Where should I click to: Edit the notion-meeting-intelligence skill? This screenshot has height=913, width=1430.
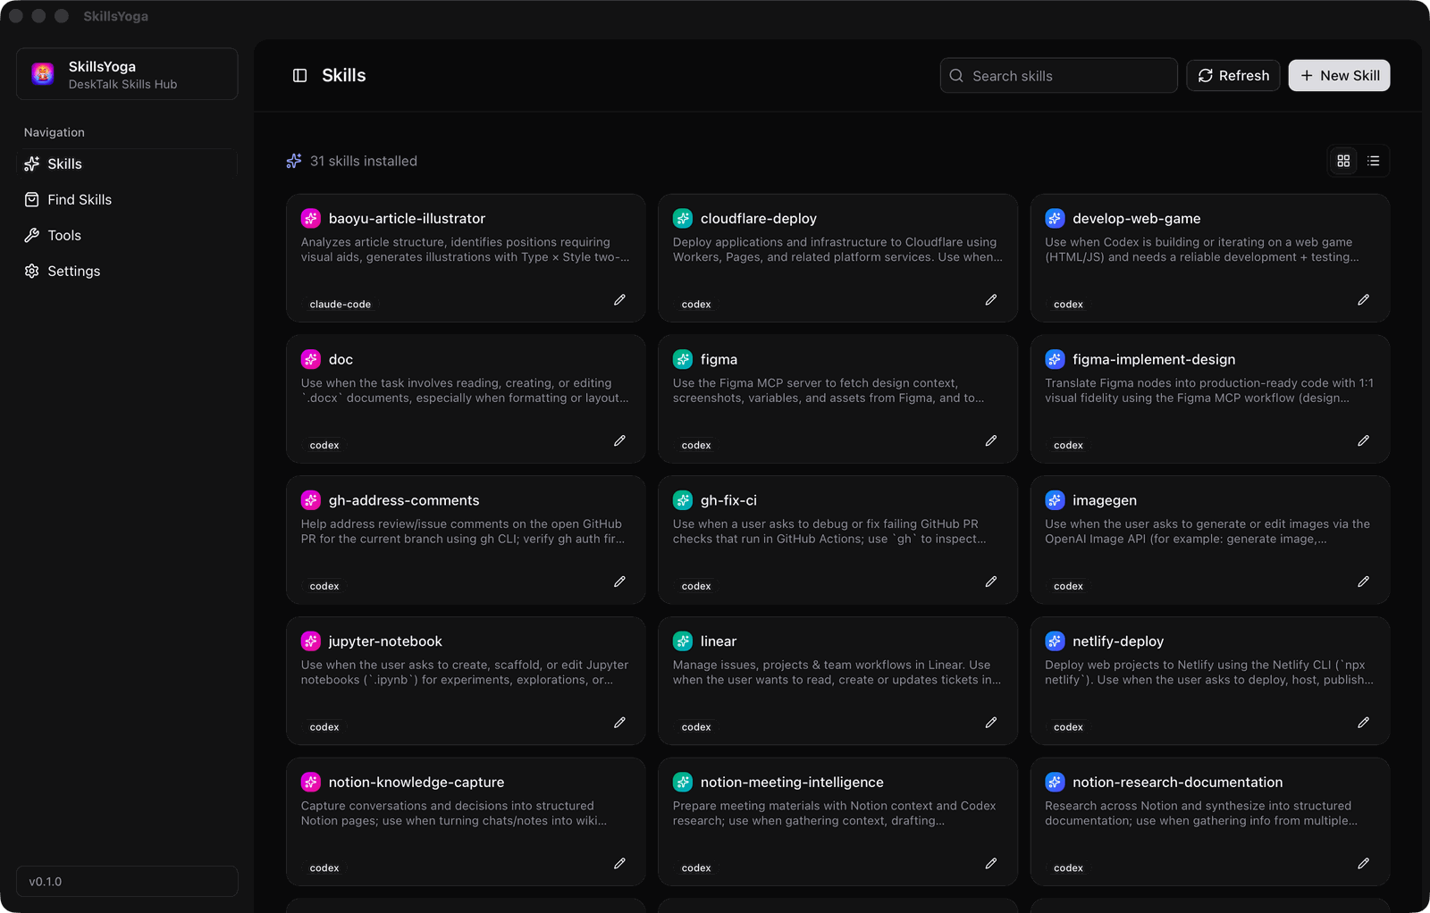click(x=991, y=864)
